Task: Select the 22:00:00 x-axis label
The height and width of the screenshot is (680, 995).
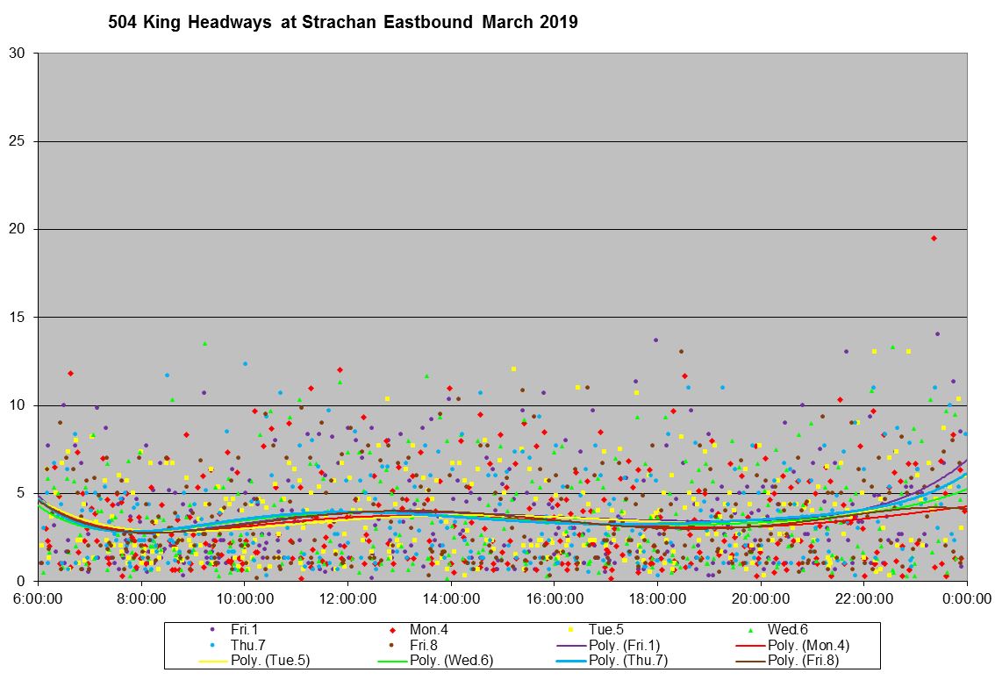Action: click(x=863, y=598)
